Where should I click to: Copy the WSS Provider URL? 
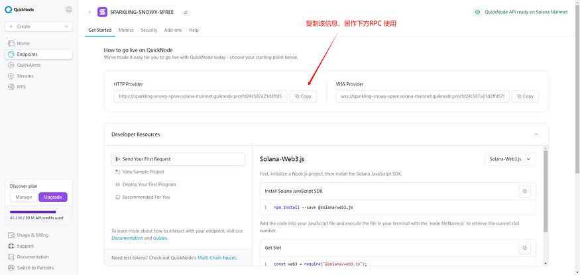[525, 96]
